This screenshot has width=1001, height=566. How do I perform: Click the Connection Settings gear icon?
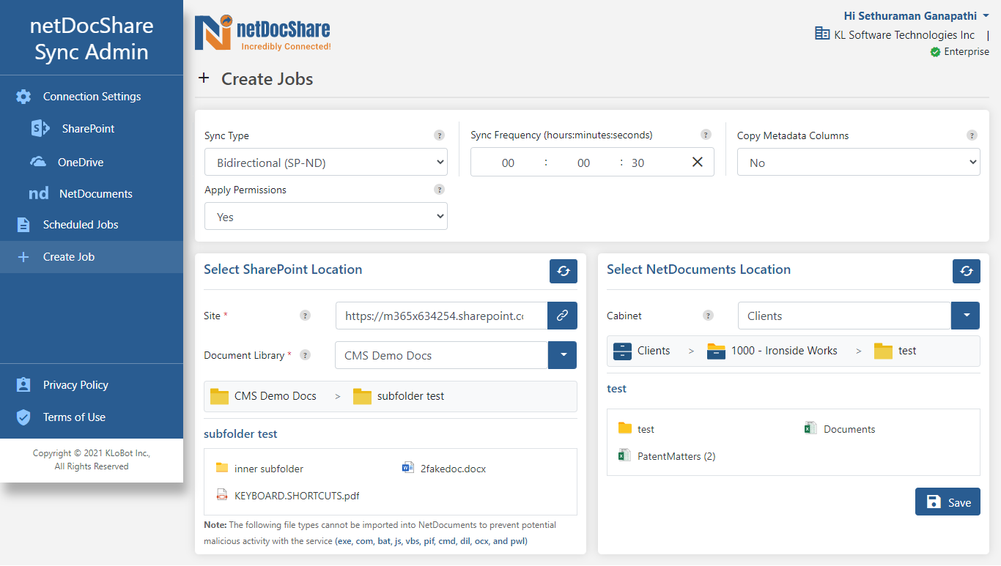coord(23,97)
